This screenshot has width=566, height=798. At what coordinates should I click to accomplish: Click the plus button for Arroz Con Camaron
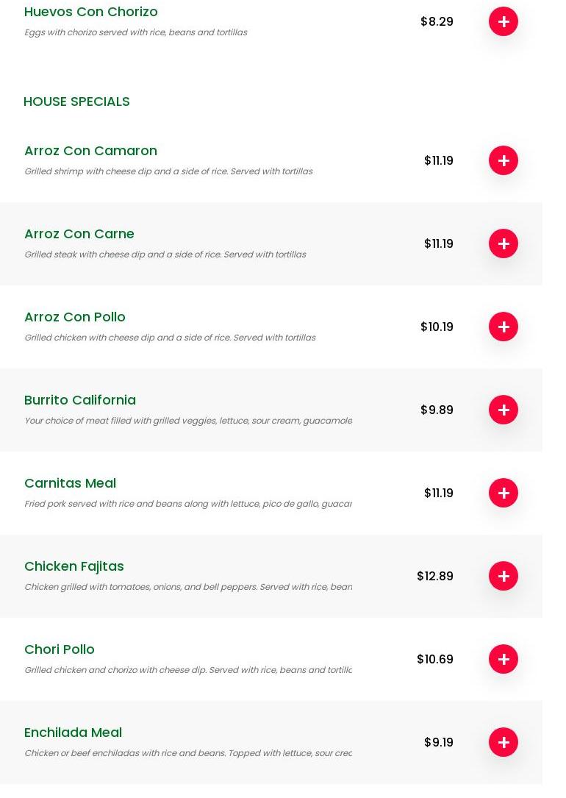[x=503, y=160]
